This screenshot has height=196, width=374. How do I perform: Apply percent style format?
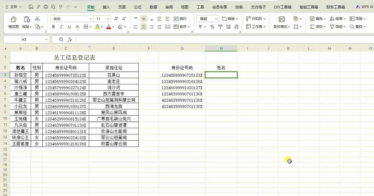(x=212, y=27)
